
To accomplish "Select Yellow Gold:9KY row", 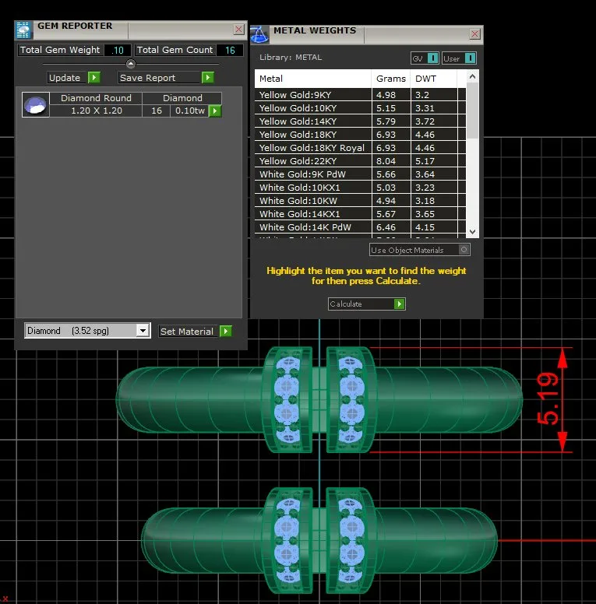I will (x=360, y=95).
